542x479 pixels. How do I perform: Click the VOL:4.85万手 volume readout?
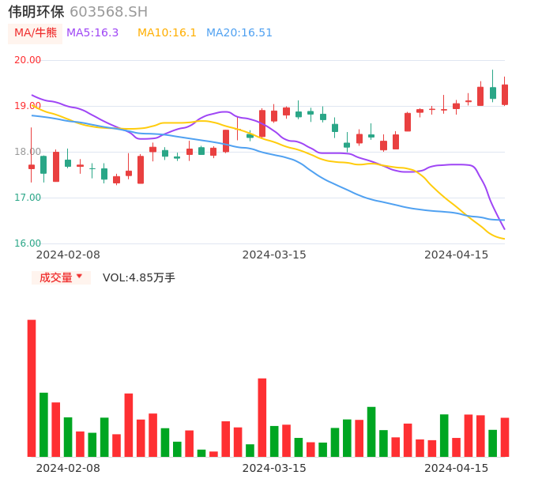point(138,277)
